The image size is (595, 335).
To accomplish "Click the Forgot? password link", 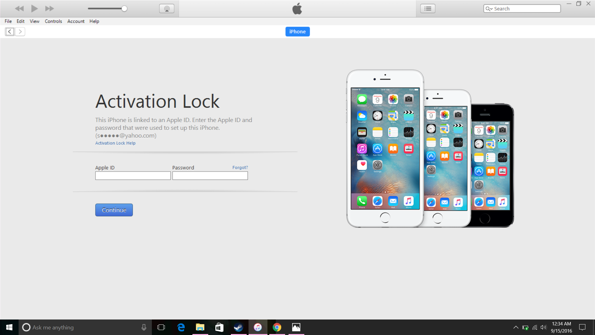I will 240,167.
